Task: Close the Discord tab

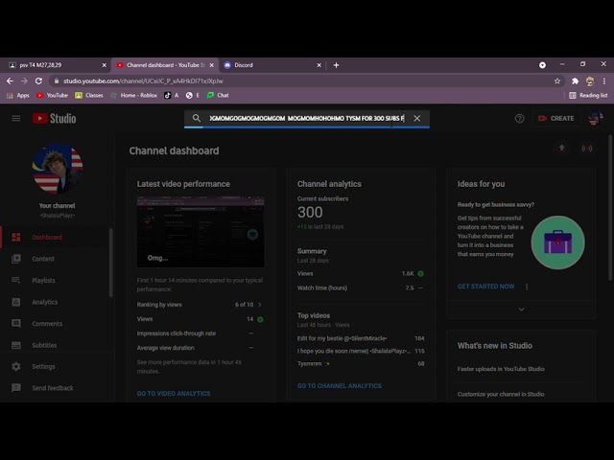Action: (319, 65)
